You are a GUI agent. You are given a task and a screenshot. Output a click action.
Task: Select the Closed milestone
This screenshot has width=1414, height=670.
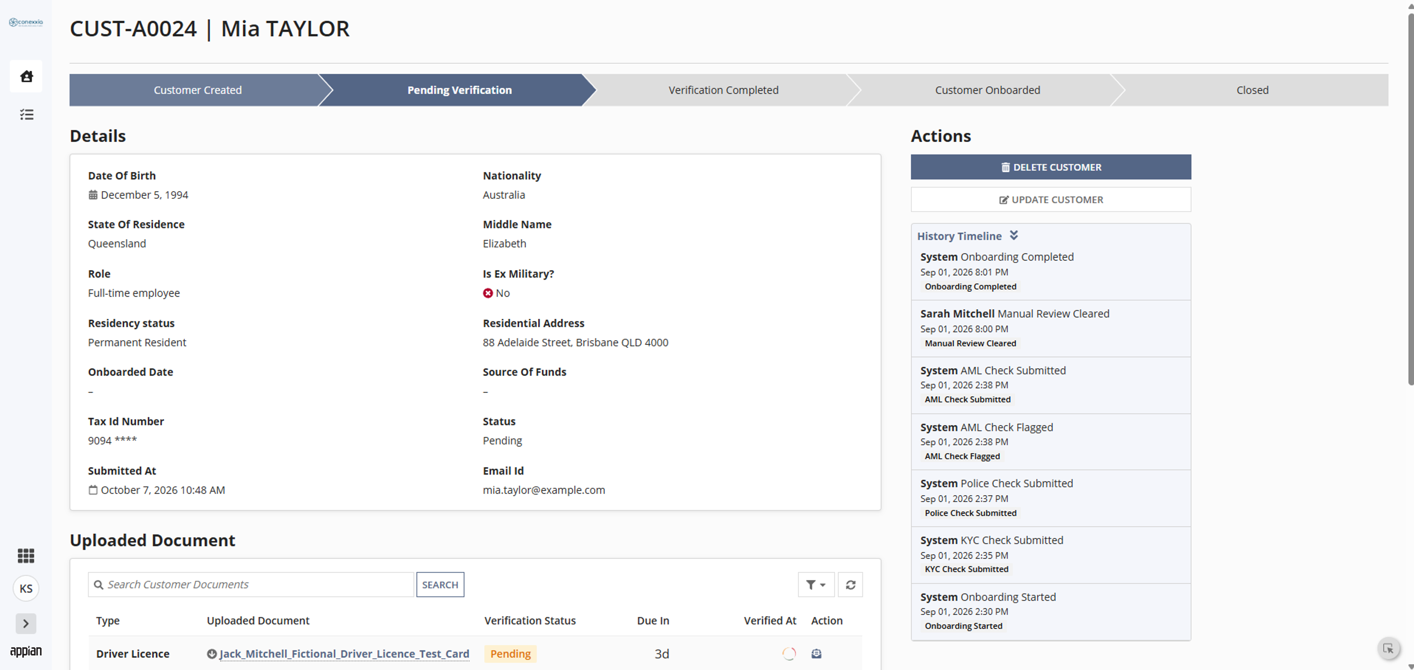1252,90
